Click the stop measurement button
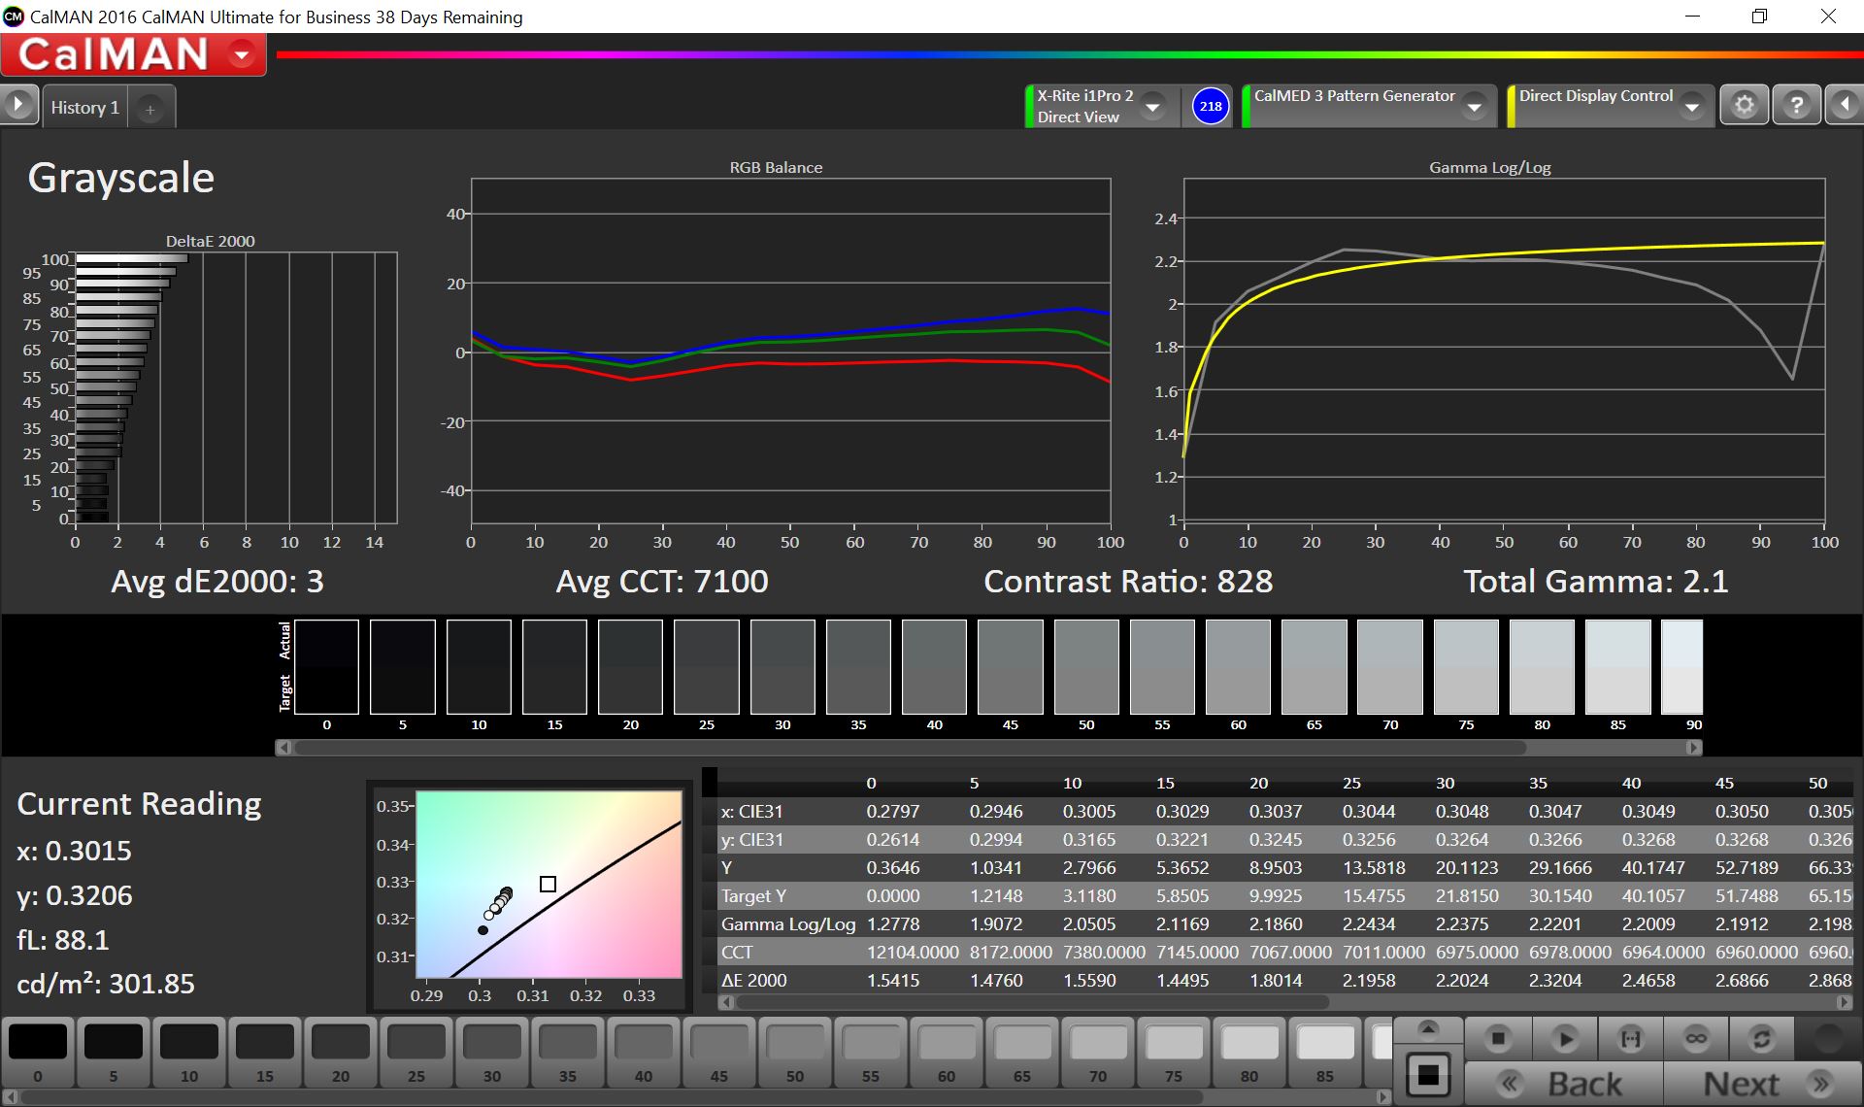Viewport: 1864px width, 1107px height. (x=1498, y=1039)
